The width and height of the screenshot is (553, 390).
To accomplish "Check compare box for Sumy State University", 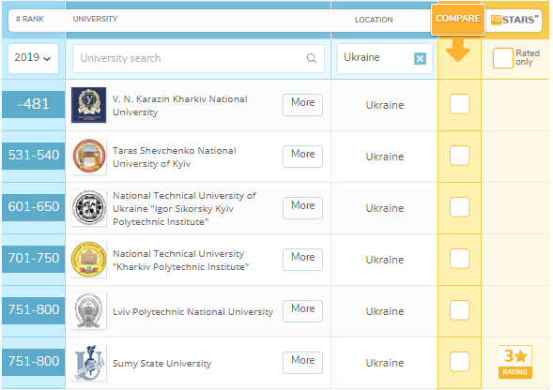I will (x=459, y=362).
